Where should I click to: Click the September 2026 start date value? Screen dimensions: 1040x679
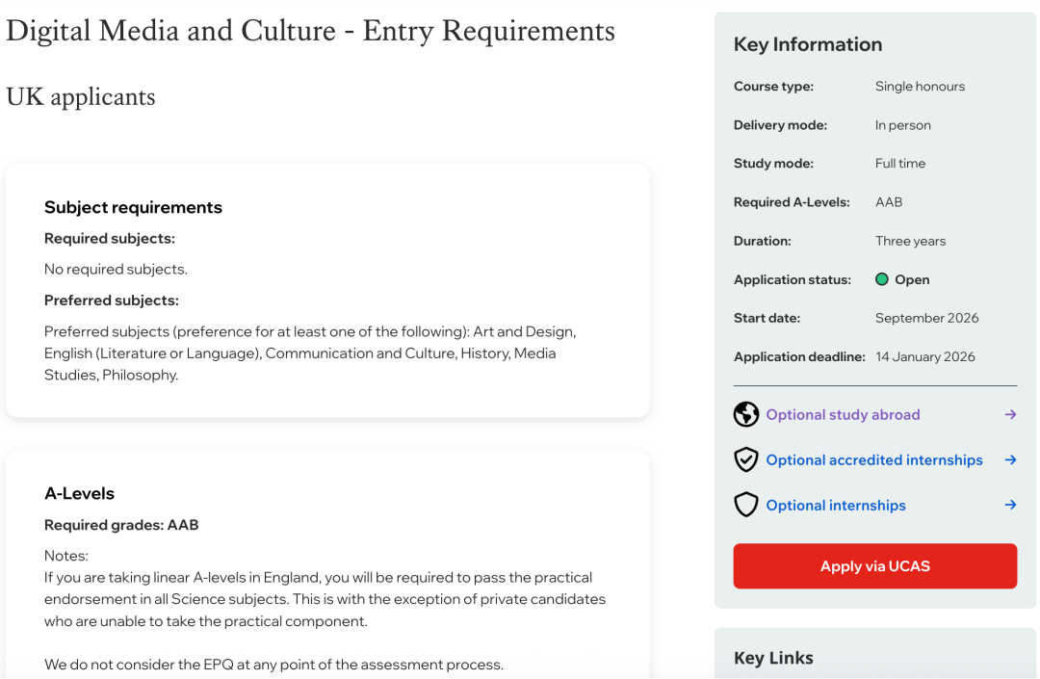[926, 318]
